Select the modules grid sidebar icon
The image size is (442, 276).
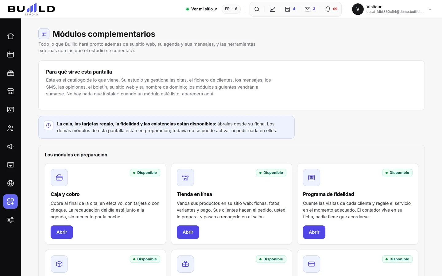(x=10, y=201)
